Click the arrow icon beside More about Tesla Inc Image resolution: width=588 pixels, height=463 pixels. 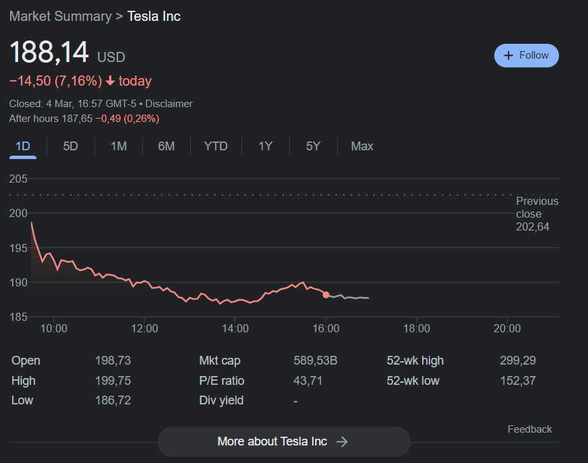coord(342,441)
